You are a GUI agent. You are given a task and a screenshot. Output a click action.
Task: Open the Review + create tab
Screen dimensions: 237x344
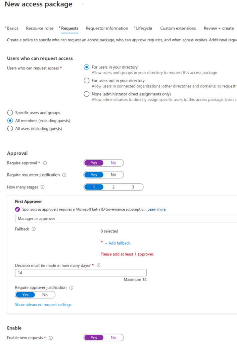(x=219, y=28)
